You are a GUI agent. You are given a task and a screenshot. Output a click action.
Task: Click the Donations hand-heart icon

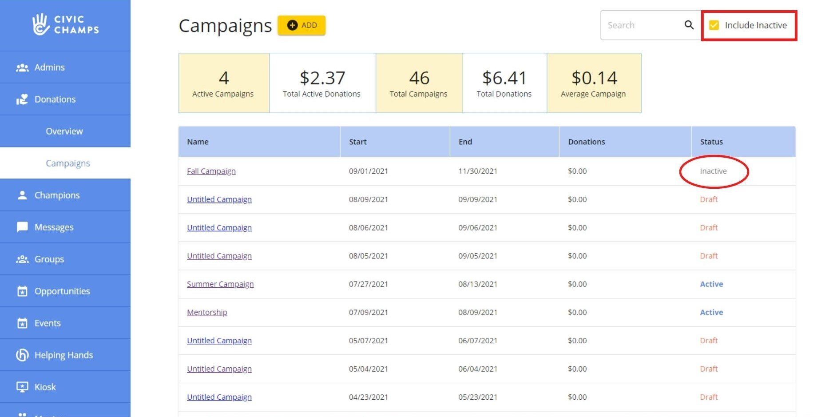[x=22, y=99]
